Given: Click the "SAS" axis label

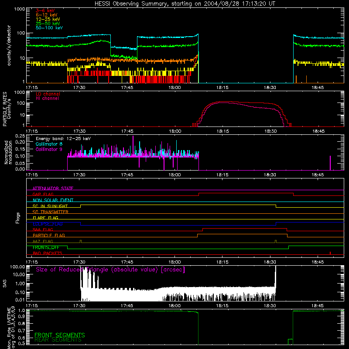Looking at the screenshot, I should coord(4,284).
